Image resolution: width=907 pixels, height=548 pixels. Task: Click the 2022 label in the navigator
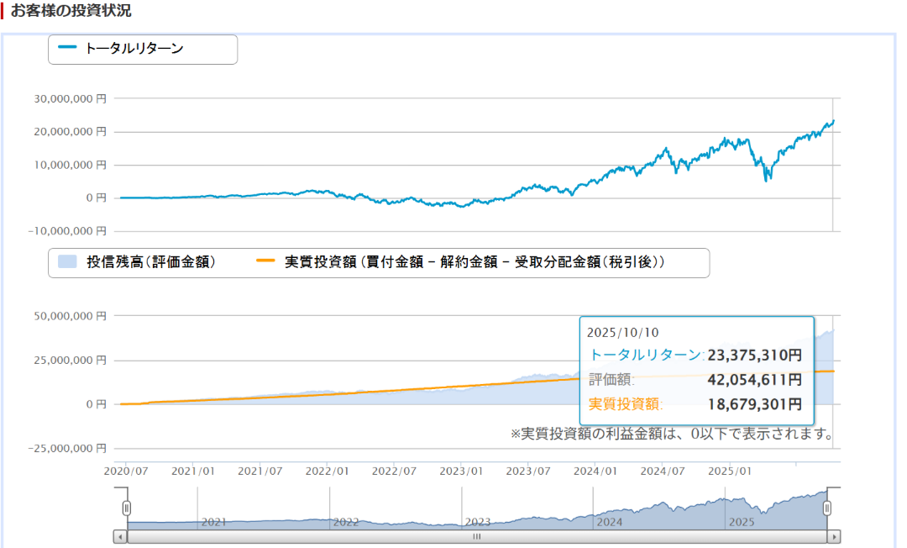[x=345, y=522]
